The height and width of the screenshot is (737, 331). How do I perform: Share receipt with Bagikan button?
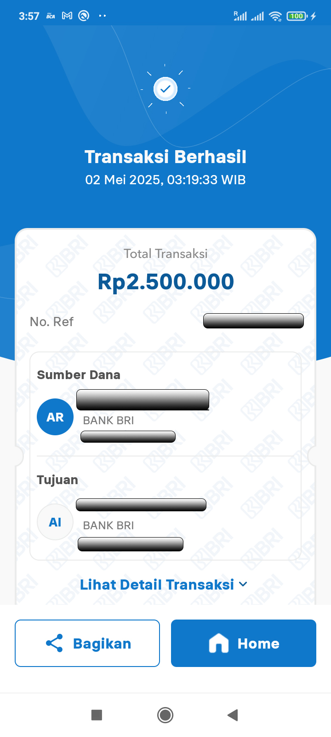coord(87,643)
